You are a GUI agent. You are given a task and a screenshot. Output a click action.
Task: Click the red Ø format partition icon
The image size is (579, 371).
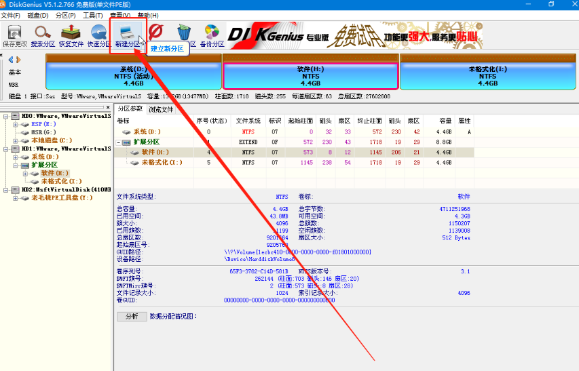(x=155, y=32)
